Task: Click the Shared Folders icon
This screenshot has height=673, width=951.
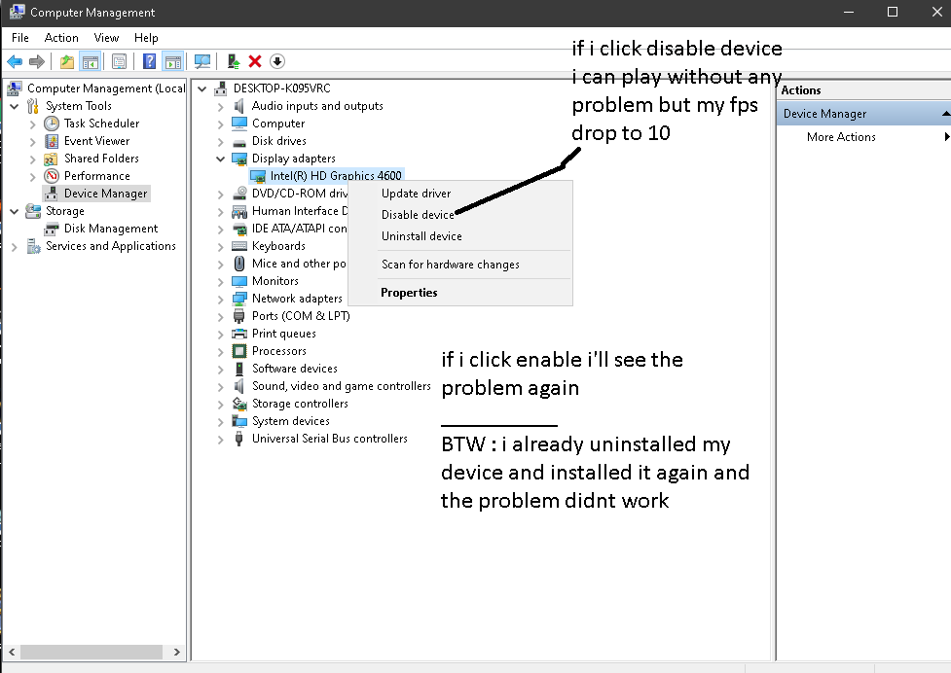Action: pos(52,159)
